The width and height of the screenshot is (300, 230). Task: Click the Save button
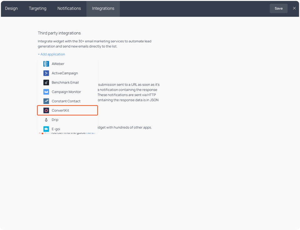[x=278, y=8]
